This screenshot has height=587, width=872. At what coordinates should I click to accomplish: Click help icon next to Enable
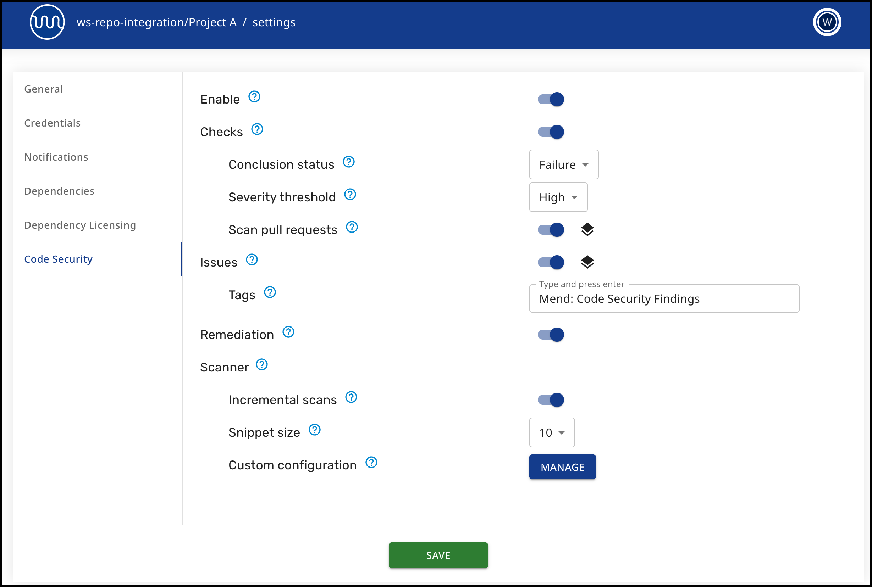coord(254,96)
